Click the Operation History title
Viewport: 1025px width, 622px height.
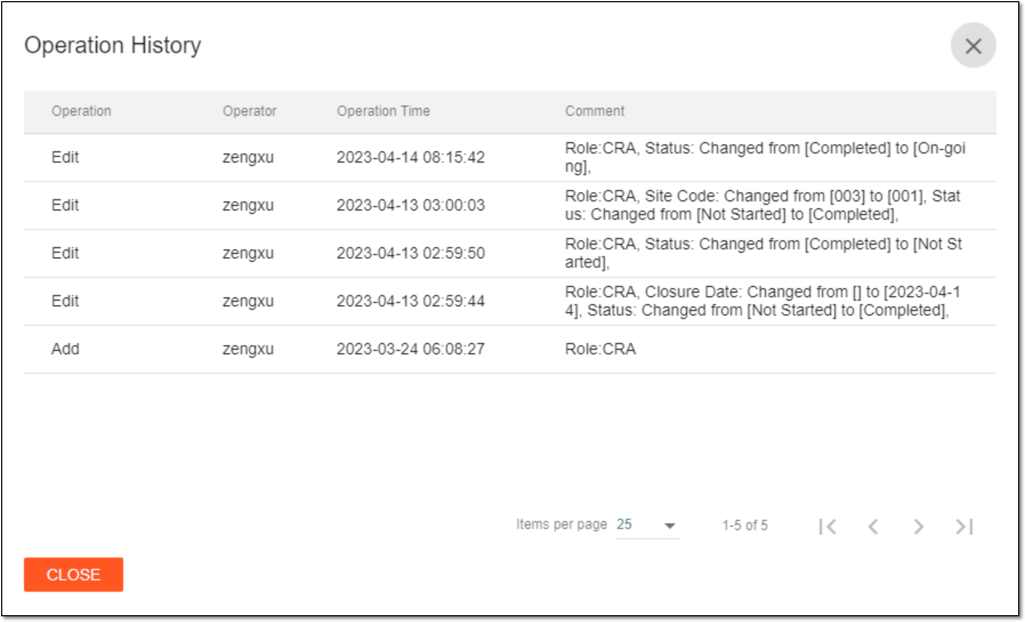[x=112, y=45]
